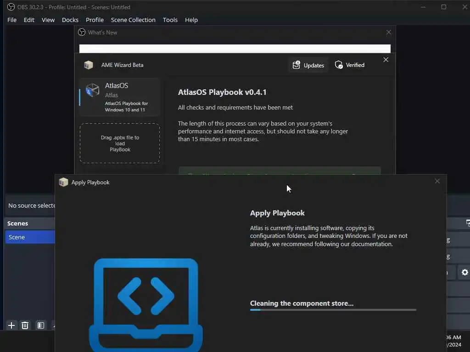Image resolution: width=470 pixels, height=352 pixels.
Task: Click the OBS logo in title bar
Action: (11, 7)
